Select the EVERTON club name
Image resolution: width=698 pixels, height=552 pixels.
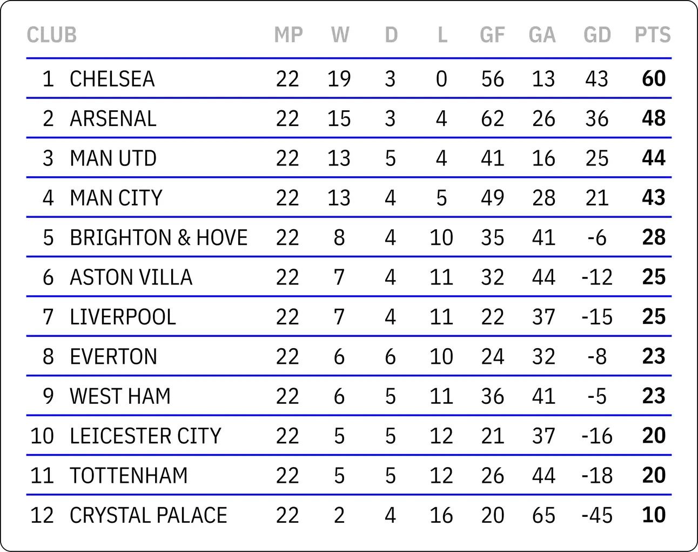click(113, 357)
